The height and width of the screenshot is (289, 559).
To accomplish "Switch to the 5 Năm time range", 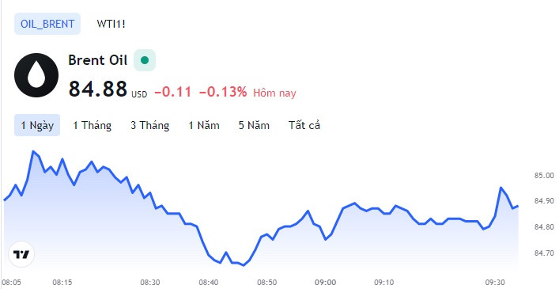I will [x=254, y=126].
